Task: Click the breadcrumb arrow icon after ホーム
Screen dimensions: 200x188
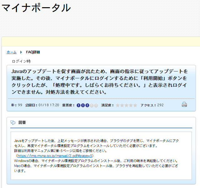Action: click(21, 52)
